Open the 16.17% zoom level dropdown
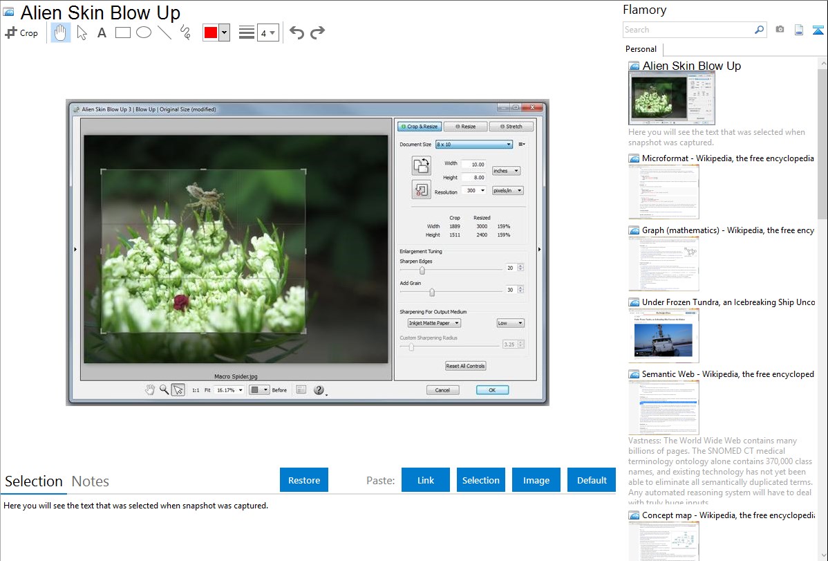The width and height of the screenshot is (828, 561). [229, 390]
